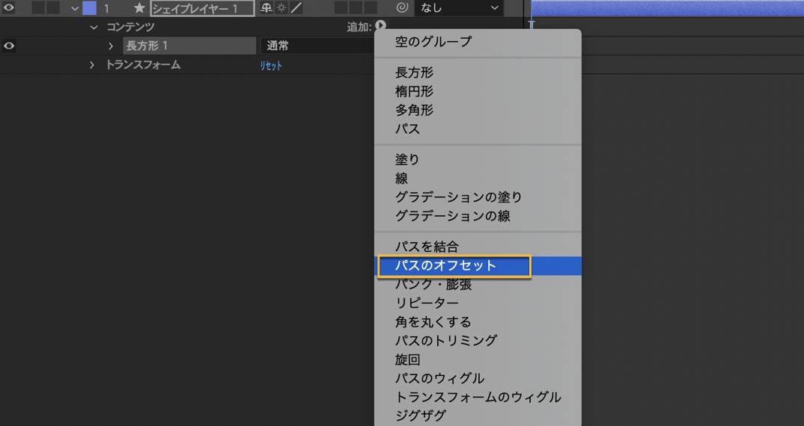Toggle visibility eye of 長方形 1

pos(9,46)
